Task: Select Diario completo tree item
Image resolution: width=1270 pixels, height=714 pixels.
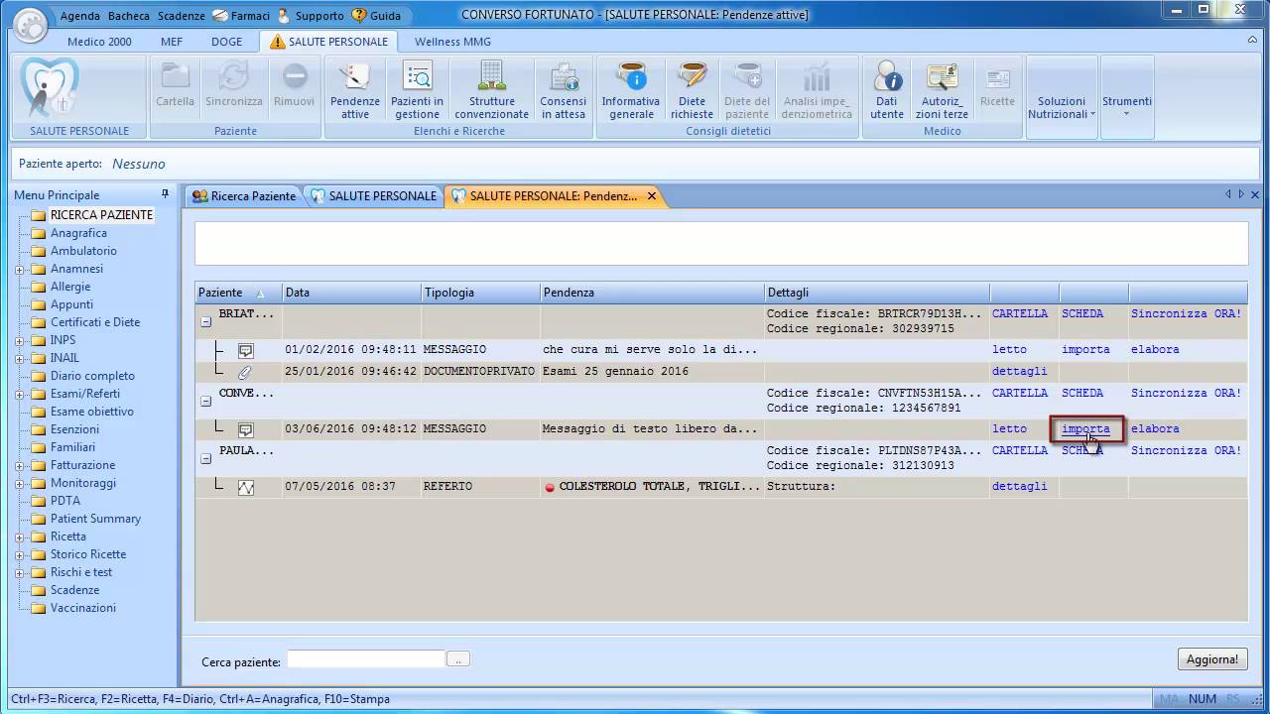Action: (x=93, y=377)
